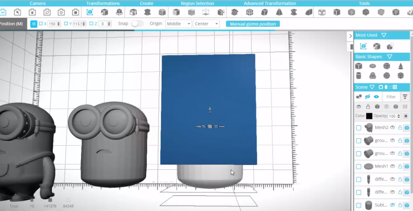Add a cylinder from Basic Shapes
This screenshot has height=211, width=413.
click(358, 76)
